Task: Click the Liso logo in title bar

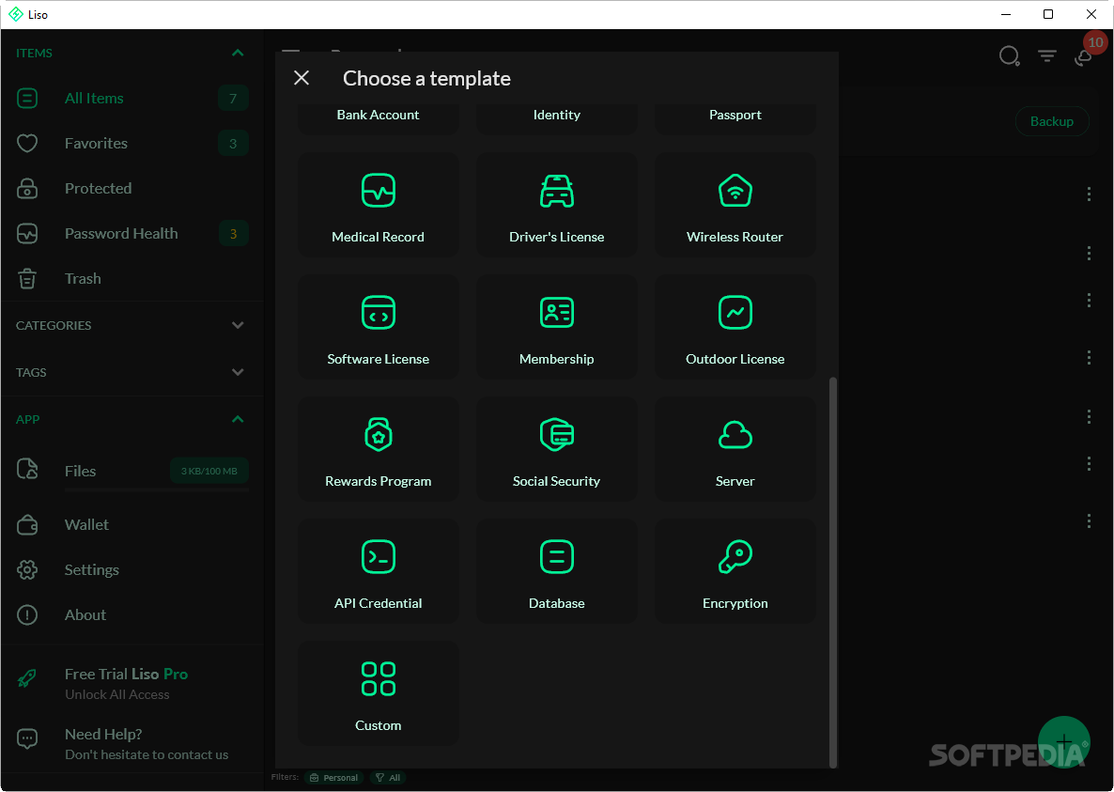Action: click(16, 14)
